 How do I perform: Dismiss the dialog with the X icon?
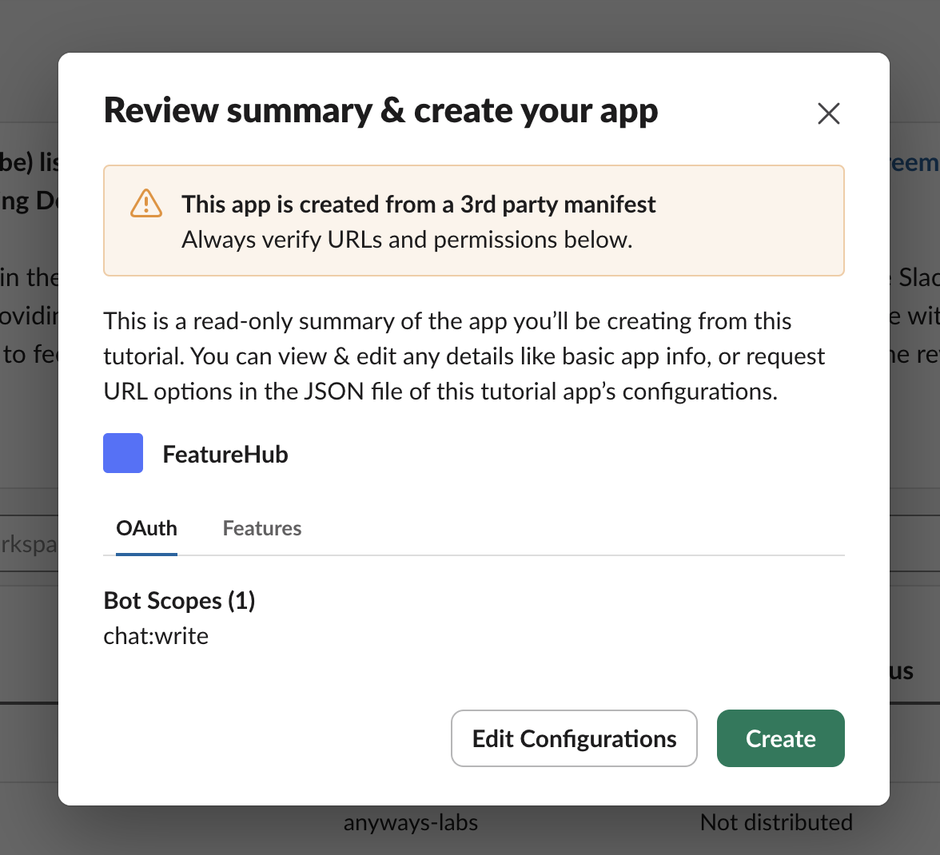[828, 113]
